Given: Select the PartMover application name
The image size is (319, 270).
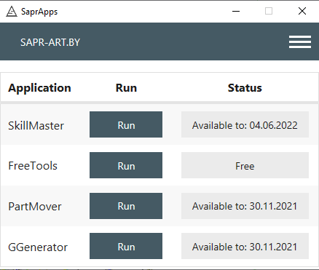Looking at the screenshot, I should tap(35, 207).
